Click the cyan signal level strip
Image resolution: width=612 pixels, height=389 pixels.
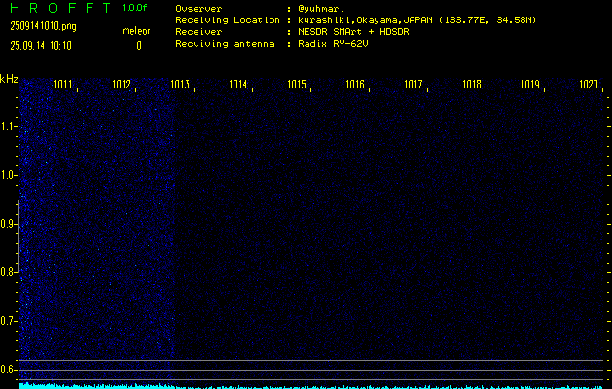coord(312,386)
